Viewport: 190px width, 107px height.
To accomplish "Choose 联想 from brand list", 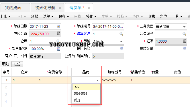I will tap(86, 100).
